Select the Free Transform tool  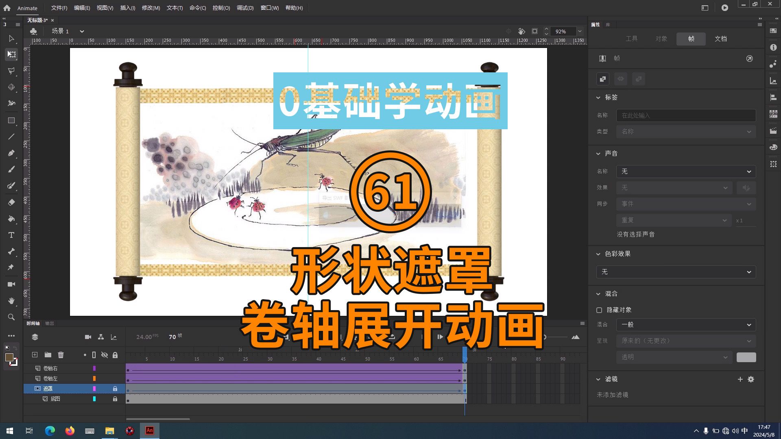(11, 54)
